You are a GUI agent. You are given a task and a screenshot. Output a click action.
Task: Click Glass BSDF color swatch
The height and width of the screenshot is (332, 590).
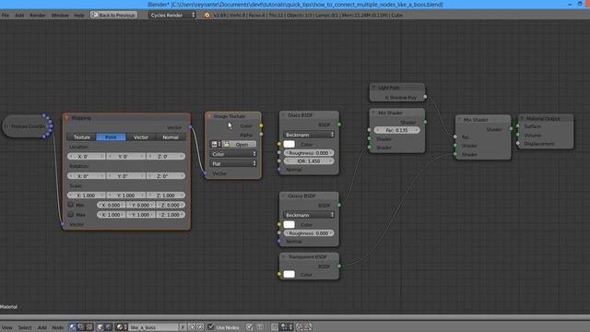289,144
